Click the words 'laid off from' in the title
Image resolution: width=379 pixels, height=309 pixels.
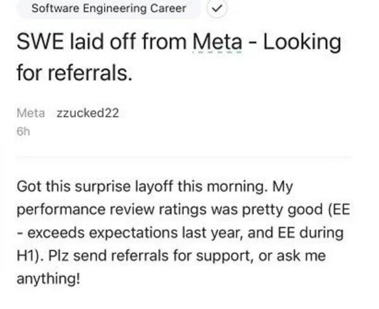coord(123,43)
